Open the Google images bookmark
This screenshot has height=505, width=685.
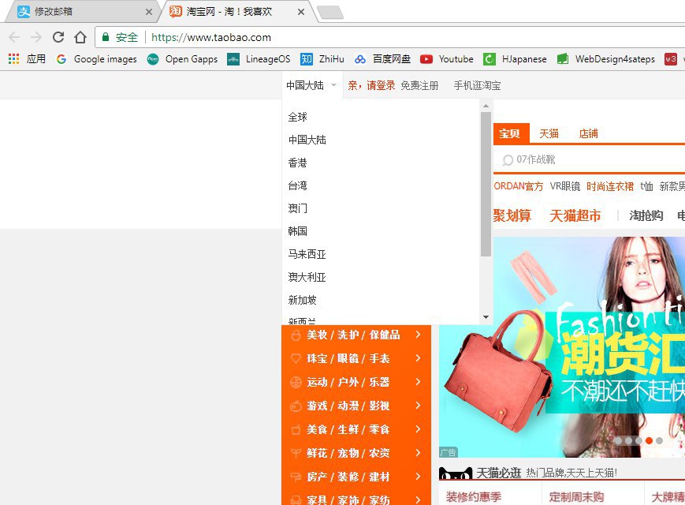(96, 58)
